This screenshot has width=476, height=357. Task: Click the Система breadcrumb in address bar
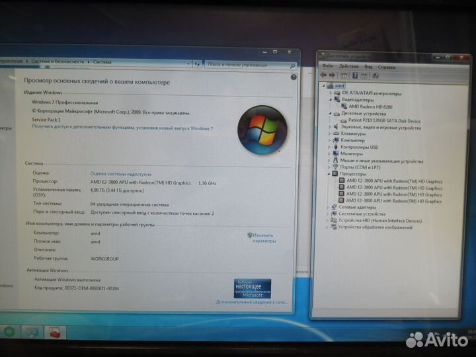102,61
